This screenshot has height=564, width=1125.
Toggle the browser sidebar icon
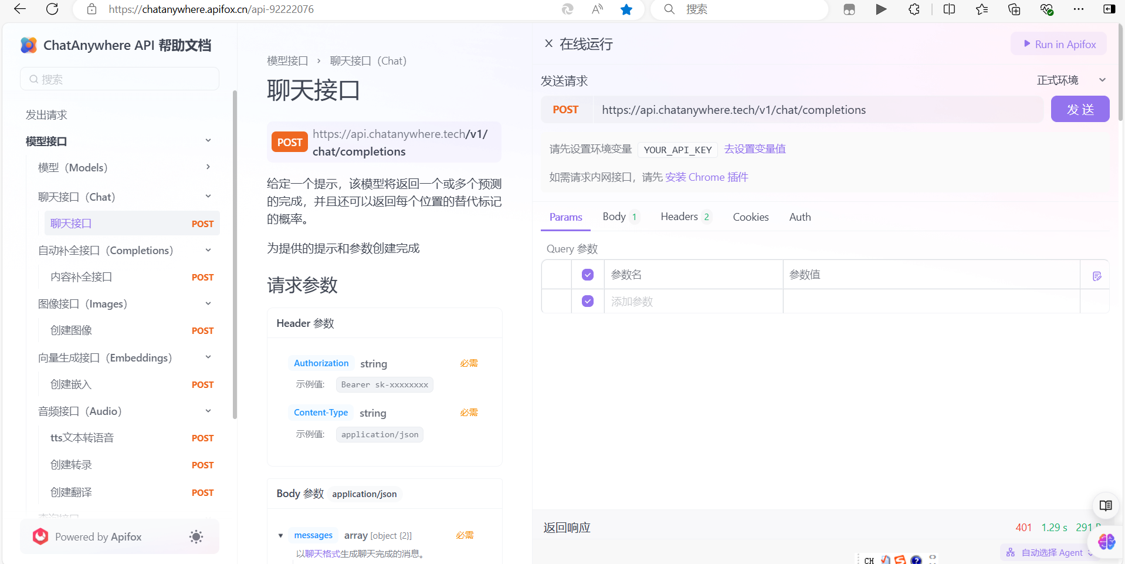tap(1109, 9)
